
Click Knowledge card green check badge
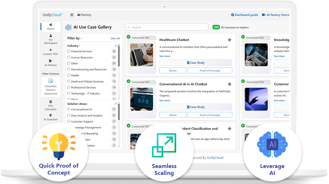tap(243, 37)
